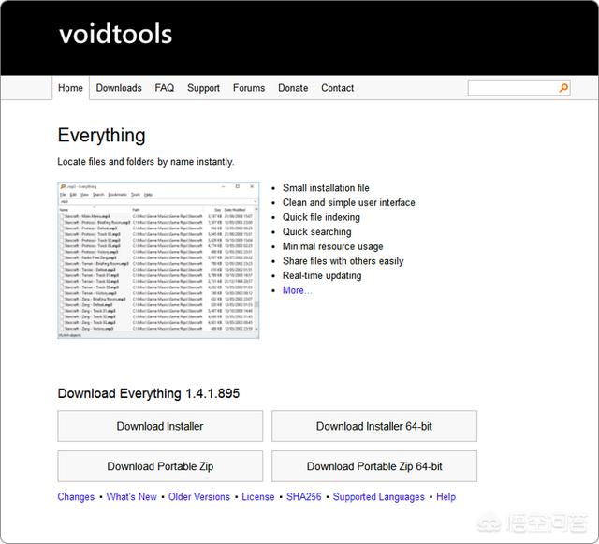Open the Changes link

(76, 497)
